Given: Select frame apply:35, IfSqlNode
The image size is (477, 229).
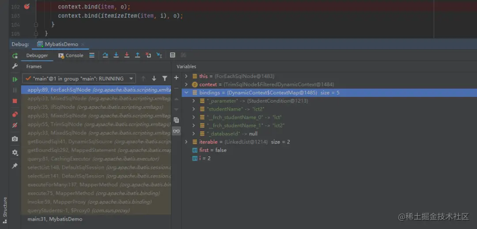Looking at the screenshot, I should point(96,107).
